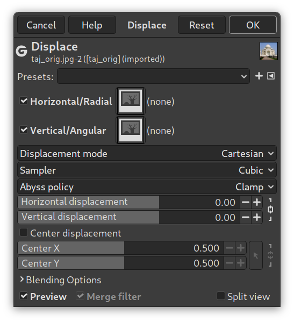
Task: Click the taj_orig.jpg-2 subtitle text
Action: point(98,59)
